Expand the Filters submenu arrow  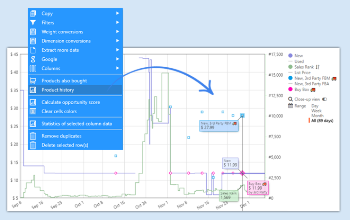118,22
